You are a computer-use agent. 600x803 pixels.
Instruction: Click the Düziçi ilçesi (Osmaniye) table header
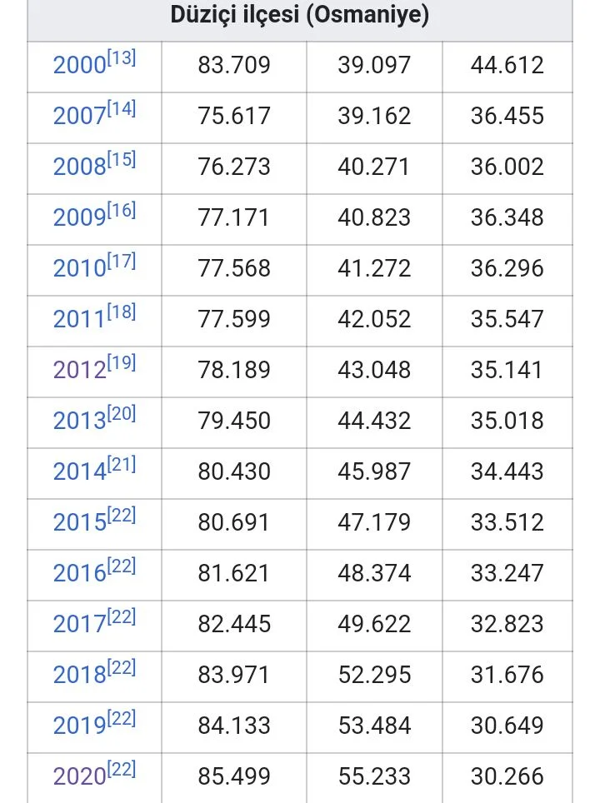tap(300, 15)
